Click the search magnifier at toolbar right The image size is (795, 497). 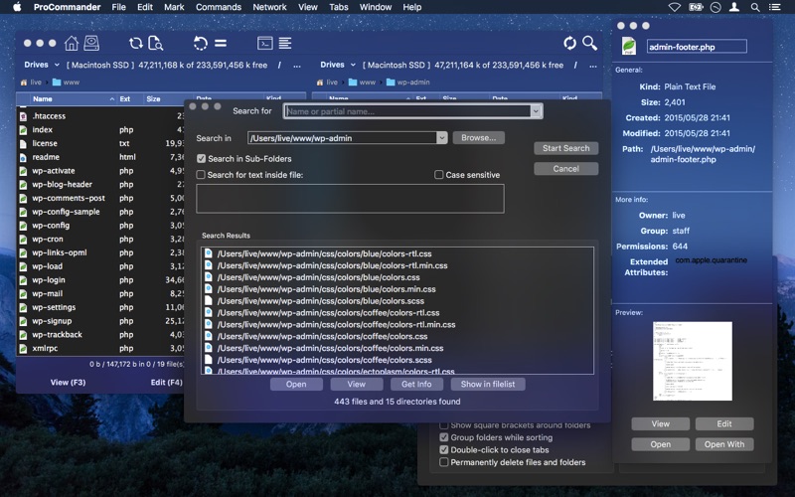[x=589, y=43]
